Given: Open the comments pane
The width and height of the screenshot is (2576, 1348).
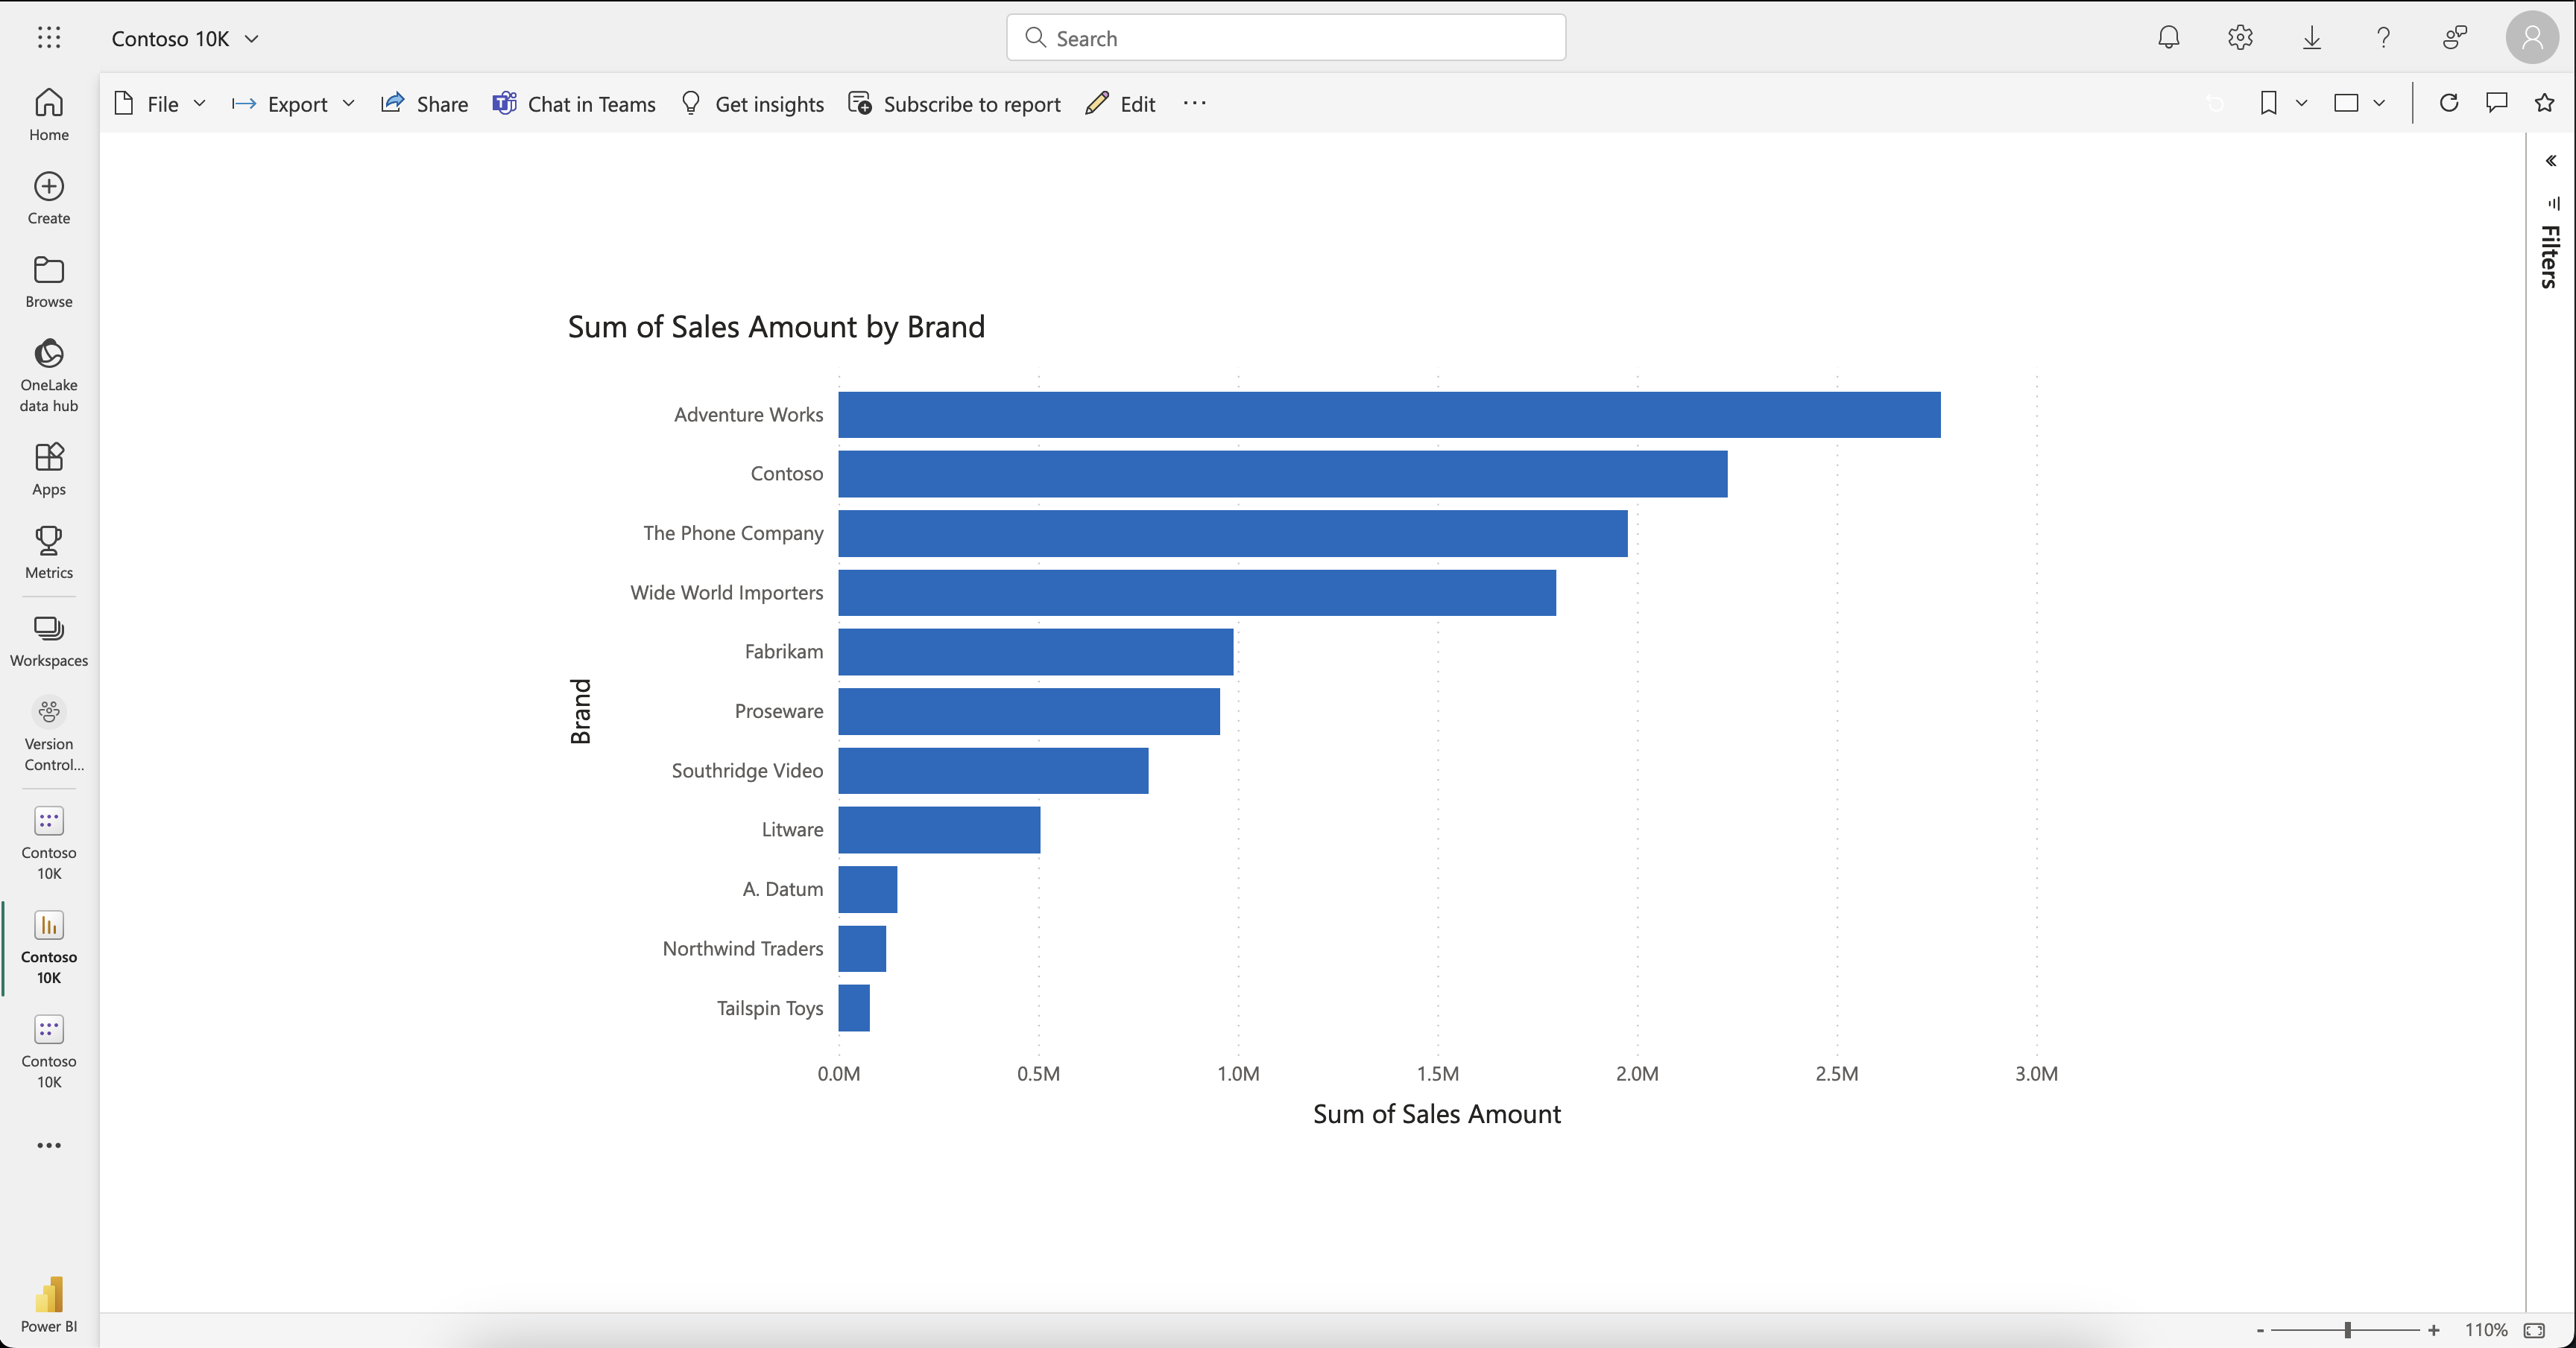Looking at the screenshot, I should (x=2497, y=103).
